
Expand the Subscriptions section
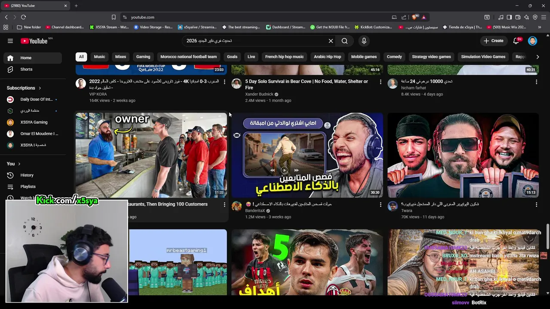(24, 88)
